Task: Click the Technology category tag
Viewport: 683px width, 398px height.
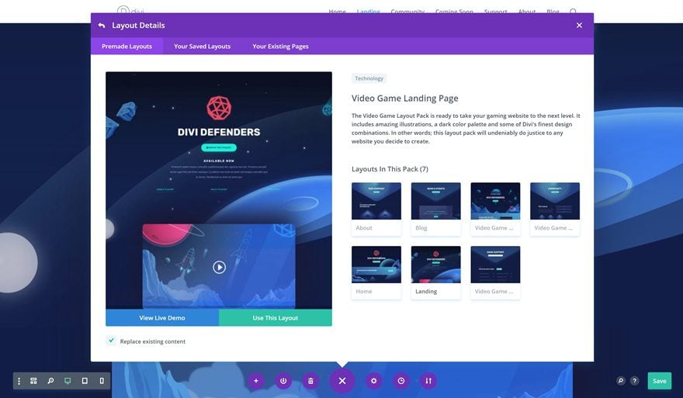Action: click(369, 78)
